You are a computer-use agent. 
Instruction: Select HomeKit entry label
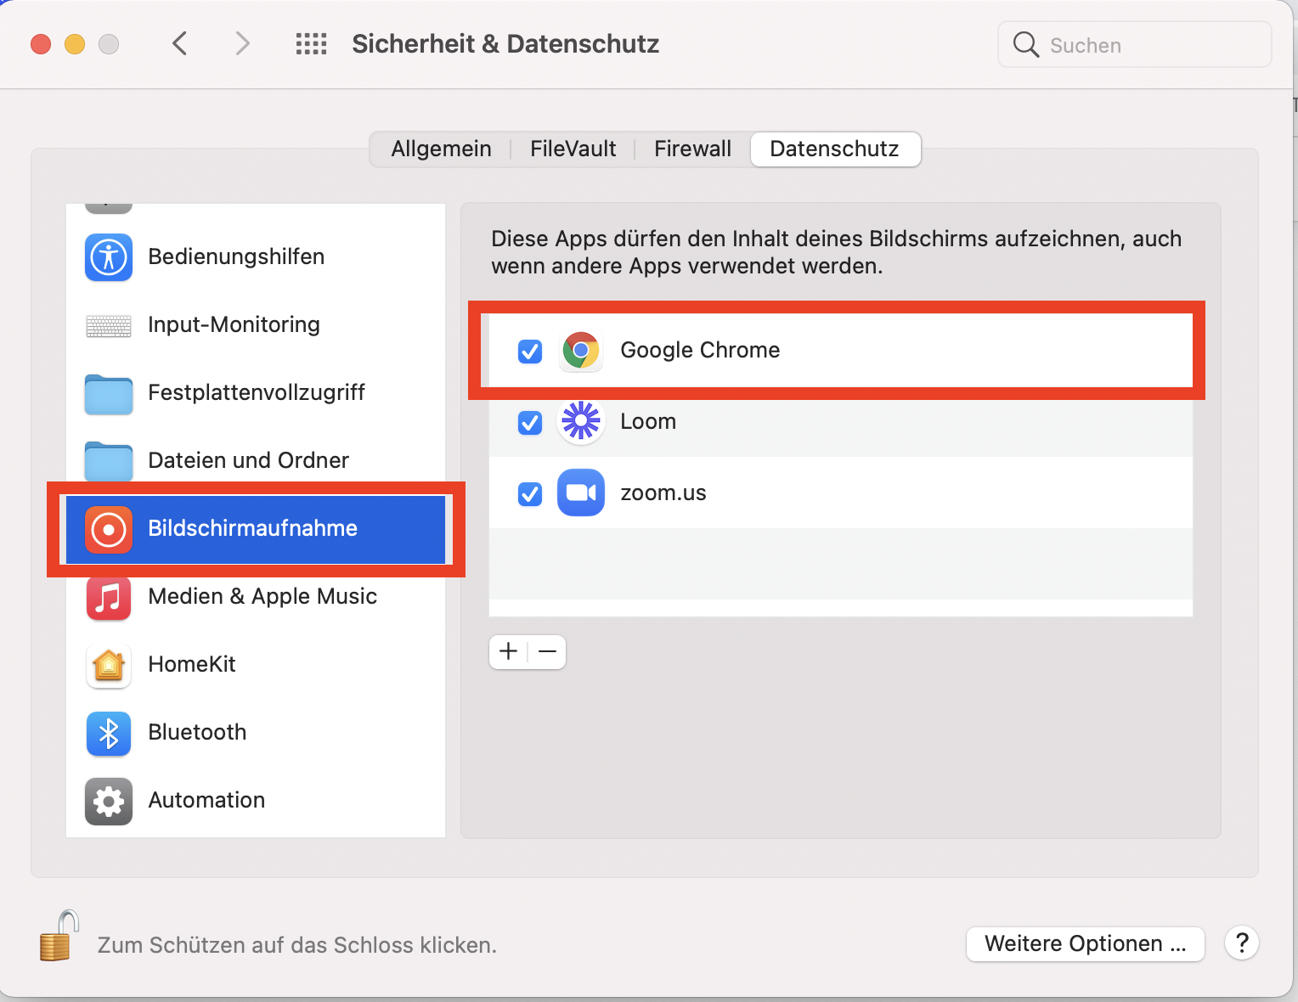click(x=192, y=664)
